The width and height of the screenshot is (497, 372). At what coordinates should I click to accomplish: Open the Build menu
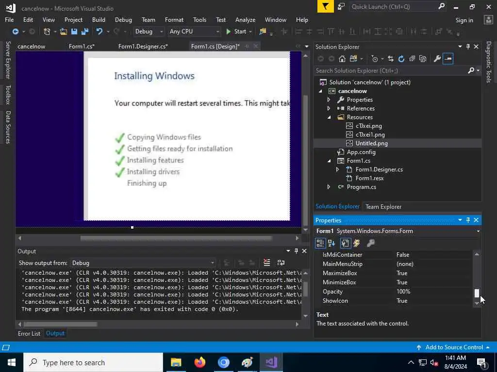point(99,19)
